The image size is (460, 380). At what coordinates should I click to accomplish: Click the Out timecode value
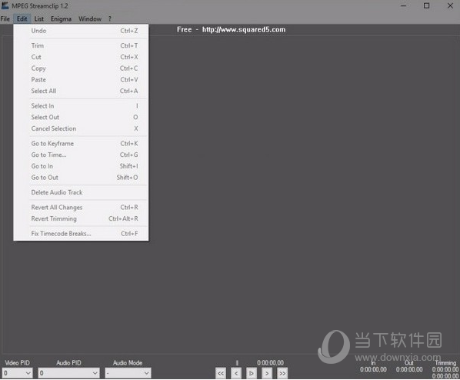pos(409,370)
